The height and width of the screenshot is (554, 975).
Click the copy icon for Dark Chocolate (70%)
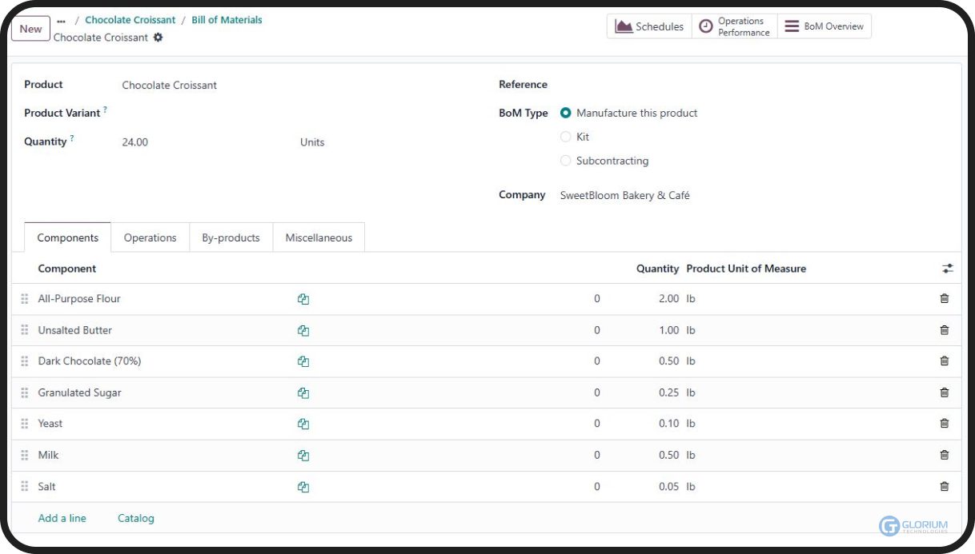[303, 361]
